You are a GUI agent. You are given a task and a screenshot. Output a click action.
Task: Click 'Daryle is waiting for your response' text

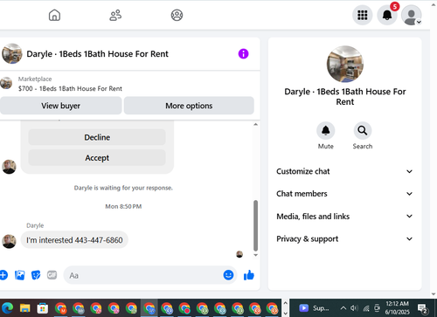[x=123, y=188]
